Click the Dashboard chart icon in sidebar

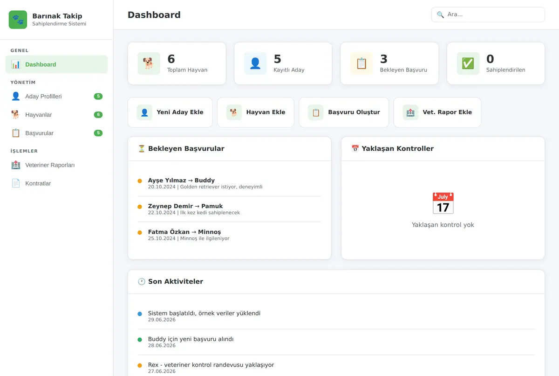(16, 64)
